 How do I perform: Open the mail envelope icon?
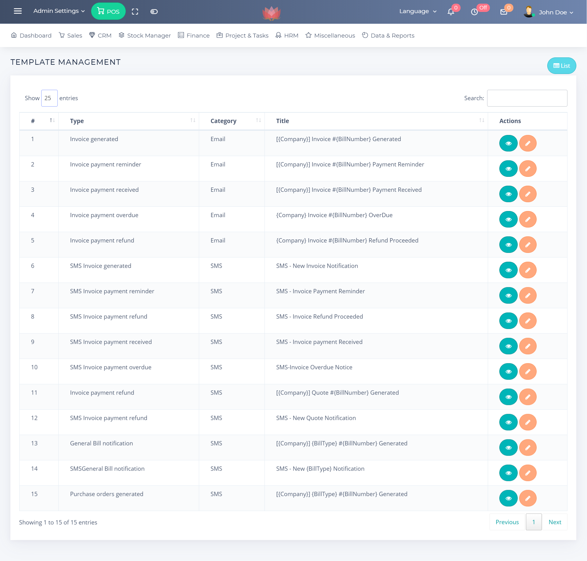click(x=504, y=12)
